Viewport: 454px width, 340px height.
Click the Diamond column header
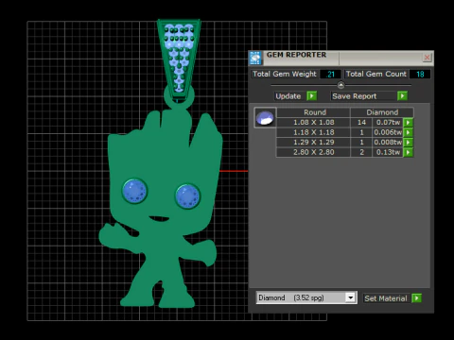coord(382,112)
